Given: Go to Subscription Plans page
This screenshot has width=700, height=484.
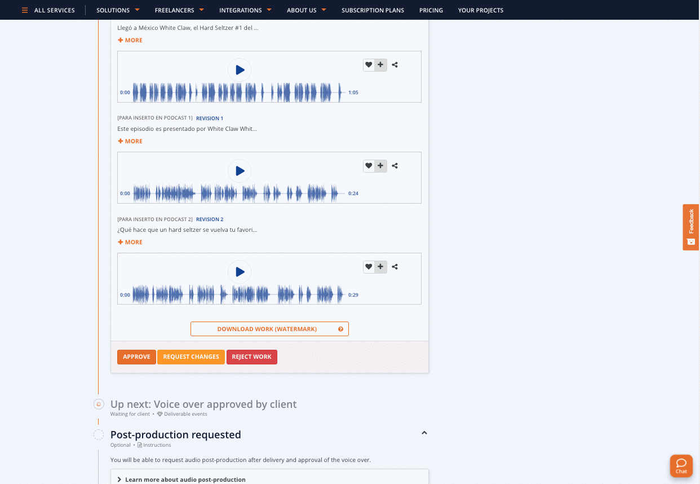Looking at the screenshot, I should pyautogui.click(x=373, y=10).
